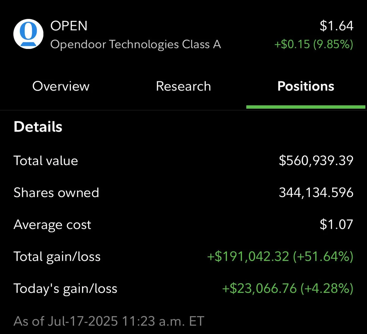This screenshot has width=367, height=334.
Task: Select the Opendoor Technologies Class A name
Action: [x=135, y=45]
